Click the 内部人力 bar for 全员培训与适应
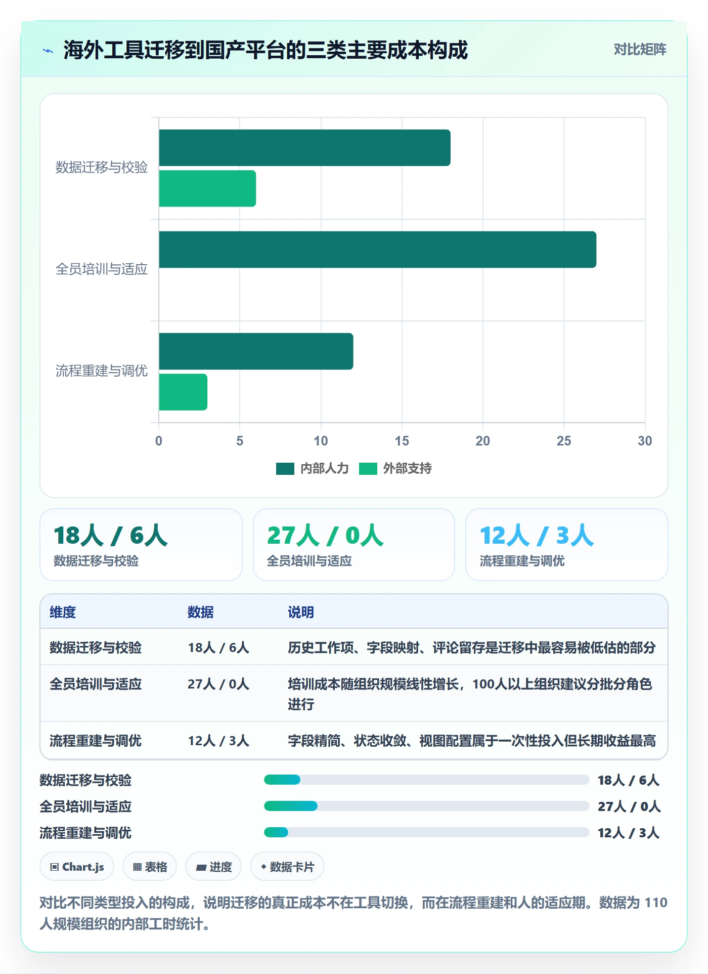 pos(377,250)
